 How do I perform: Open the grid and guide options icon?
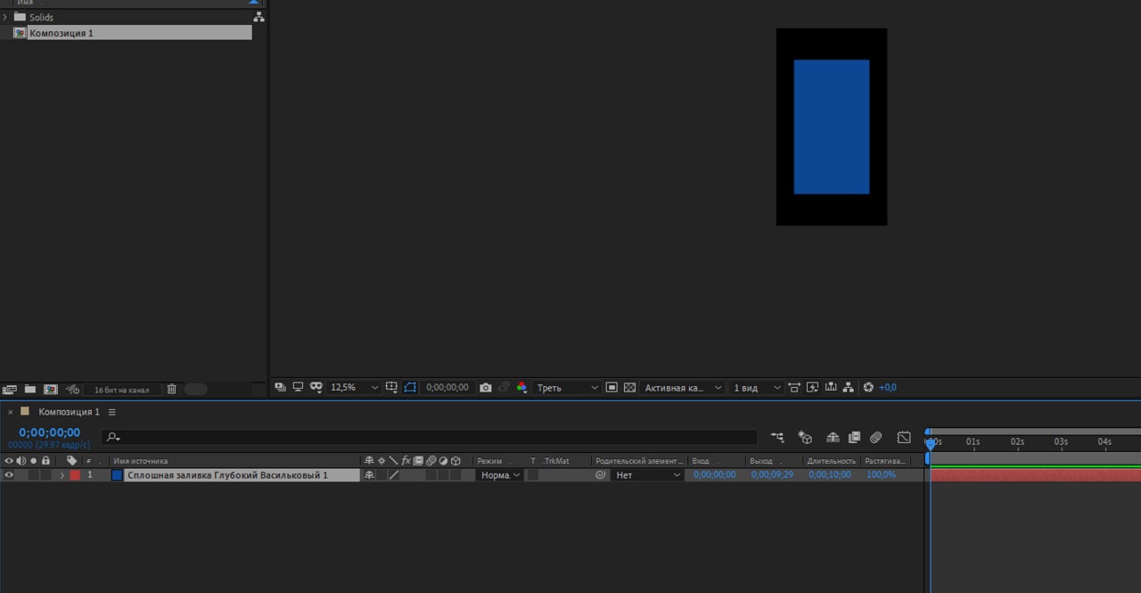tap(391, 388)
